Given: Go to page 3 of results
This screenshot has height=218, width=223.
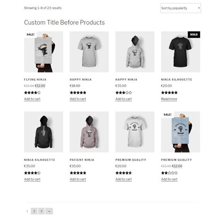Looking at the screenshot, I should point(41,211).
